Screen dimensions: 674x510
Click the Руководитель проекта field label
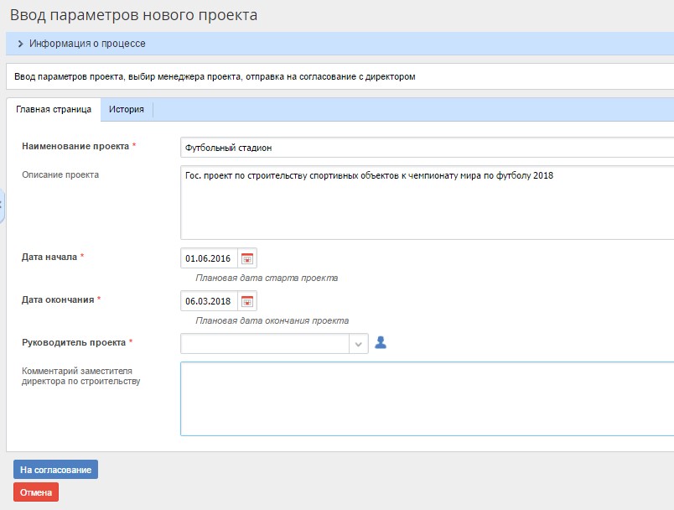click(74, 342)
